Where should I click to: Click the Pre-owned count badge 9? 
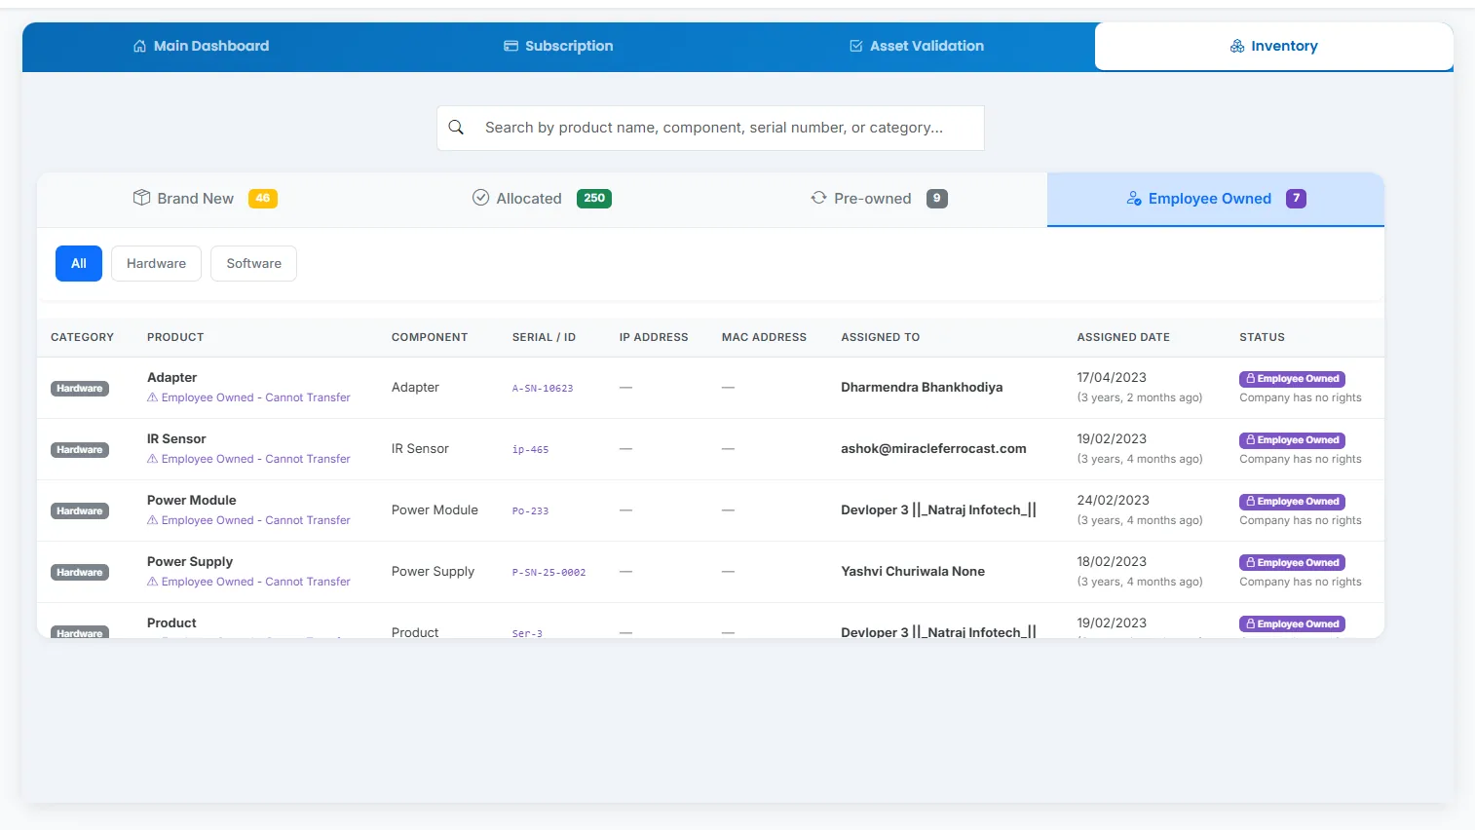(x=937, y=199)
